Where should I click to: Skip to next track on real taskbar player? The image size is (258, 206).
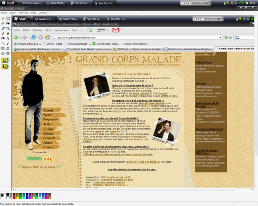[x=190, y=3]
